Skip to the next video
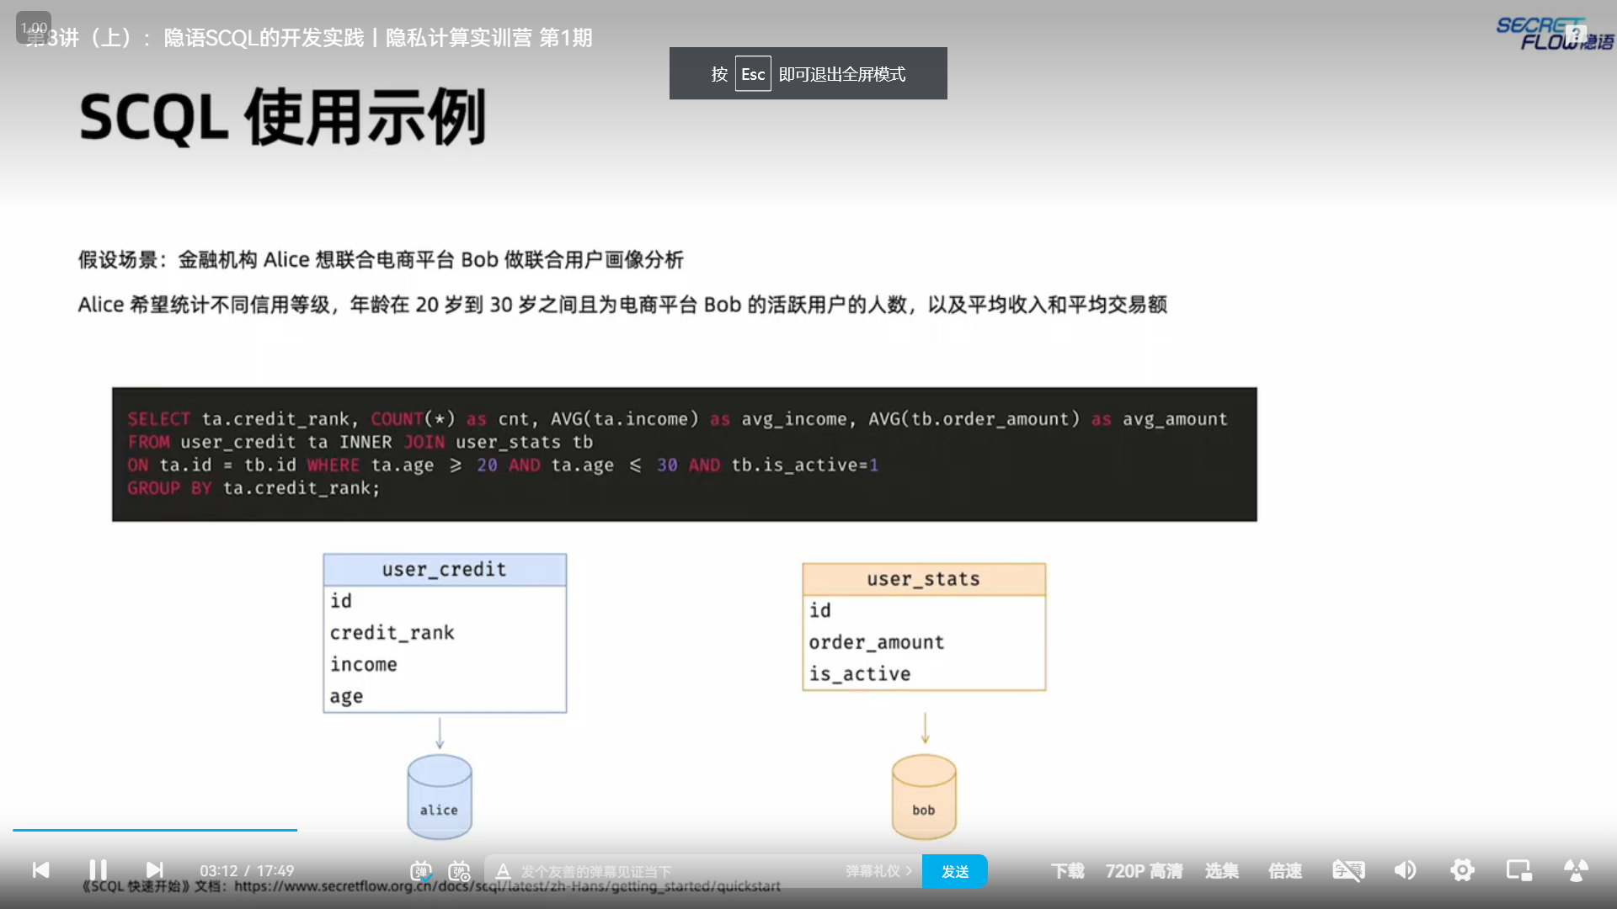The image size is (1617, 909). pyautogui.click(x=154, y=870)
